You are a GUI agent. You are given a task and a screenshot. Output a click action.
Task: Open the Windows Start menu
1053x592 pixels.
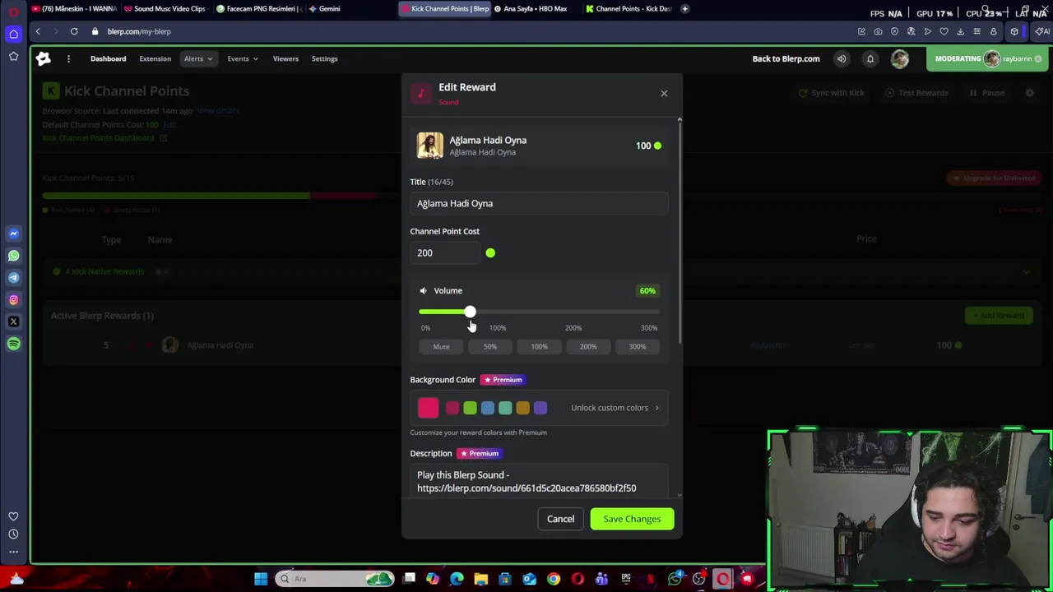coord(261,579)
